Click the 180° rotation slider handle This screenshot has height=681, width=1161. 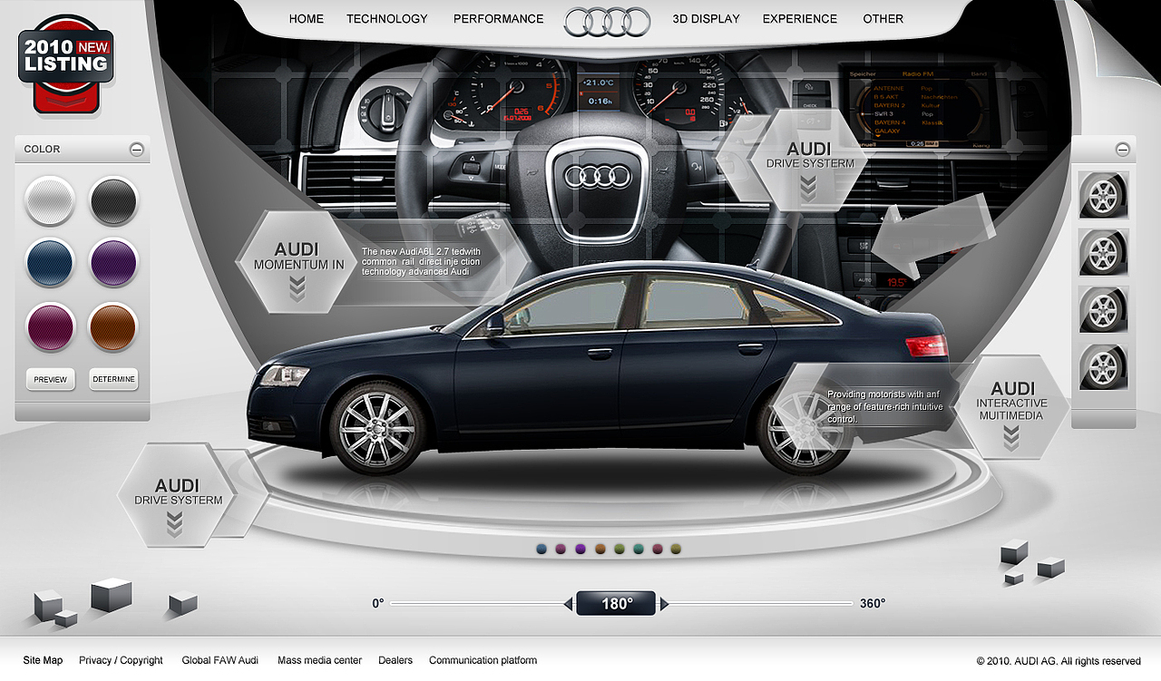616,604
